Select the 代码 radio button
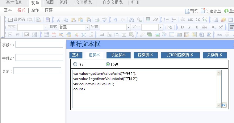The width and height of the screenshot is (234, 123). pos(108,64)
